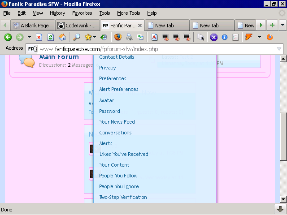This screenshot has width=287, height=215.
Task: Go to the Home page icon
Action: click(x=62, y=37)
